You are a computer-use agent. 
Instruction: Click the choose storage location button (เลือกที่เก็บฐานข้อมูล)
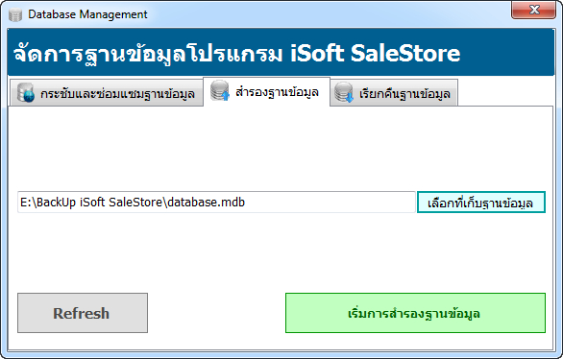tap(481, 203)
